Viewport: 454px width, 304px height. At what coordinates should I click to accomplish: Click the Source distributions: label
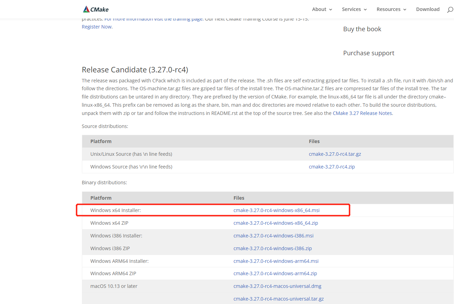click(x=105, y=126)
